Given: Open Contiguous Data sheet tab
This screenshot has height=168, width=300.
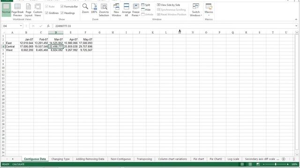Looking at the screenshot, I should 35,159.
